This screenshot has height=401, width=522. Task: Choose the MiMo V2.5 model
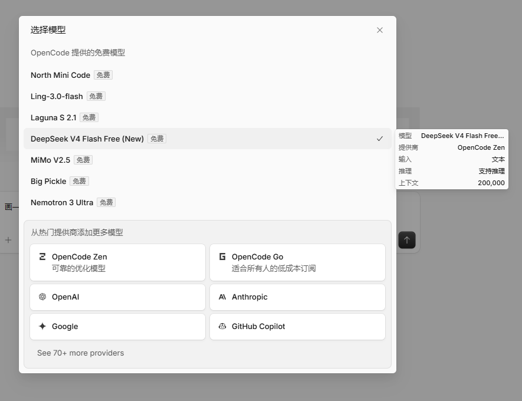coord(207,160)
